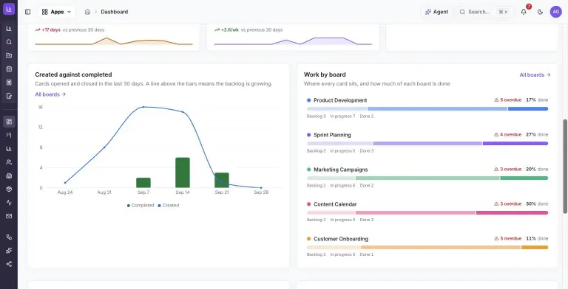
Task: Click the 'Created against completed' heading
Action: pyautogui.click(x=73, y=74)
